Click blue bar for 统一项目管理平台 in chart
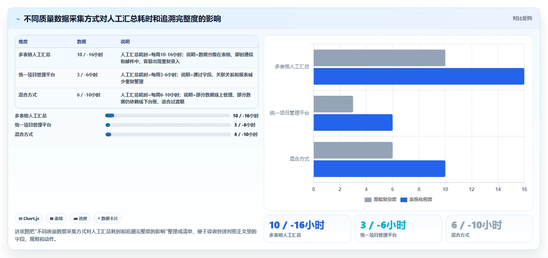Image resolution: width=548 pixels, height=258 pixels. tap(353, 122)
